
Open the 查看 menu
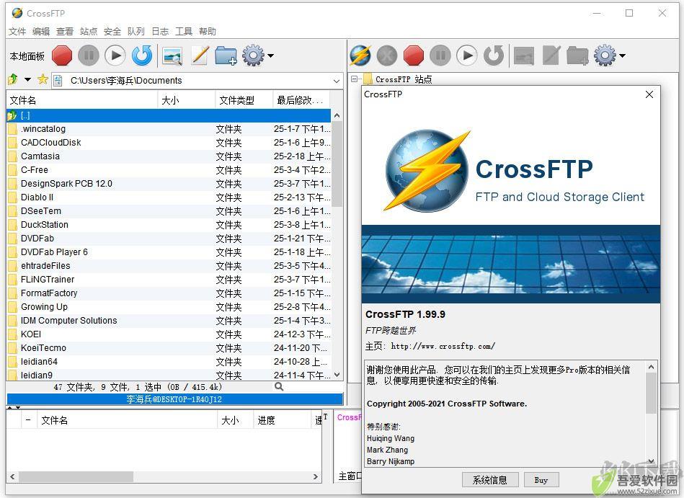click(x=65, y=32)
